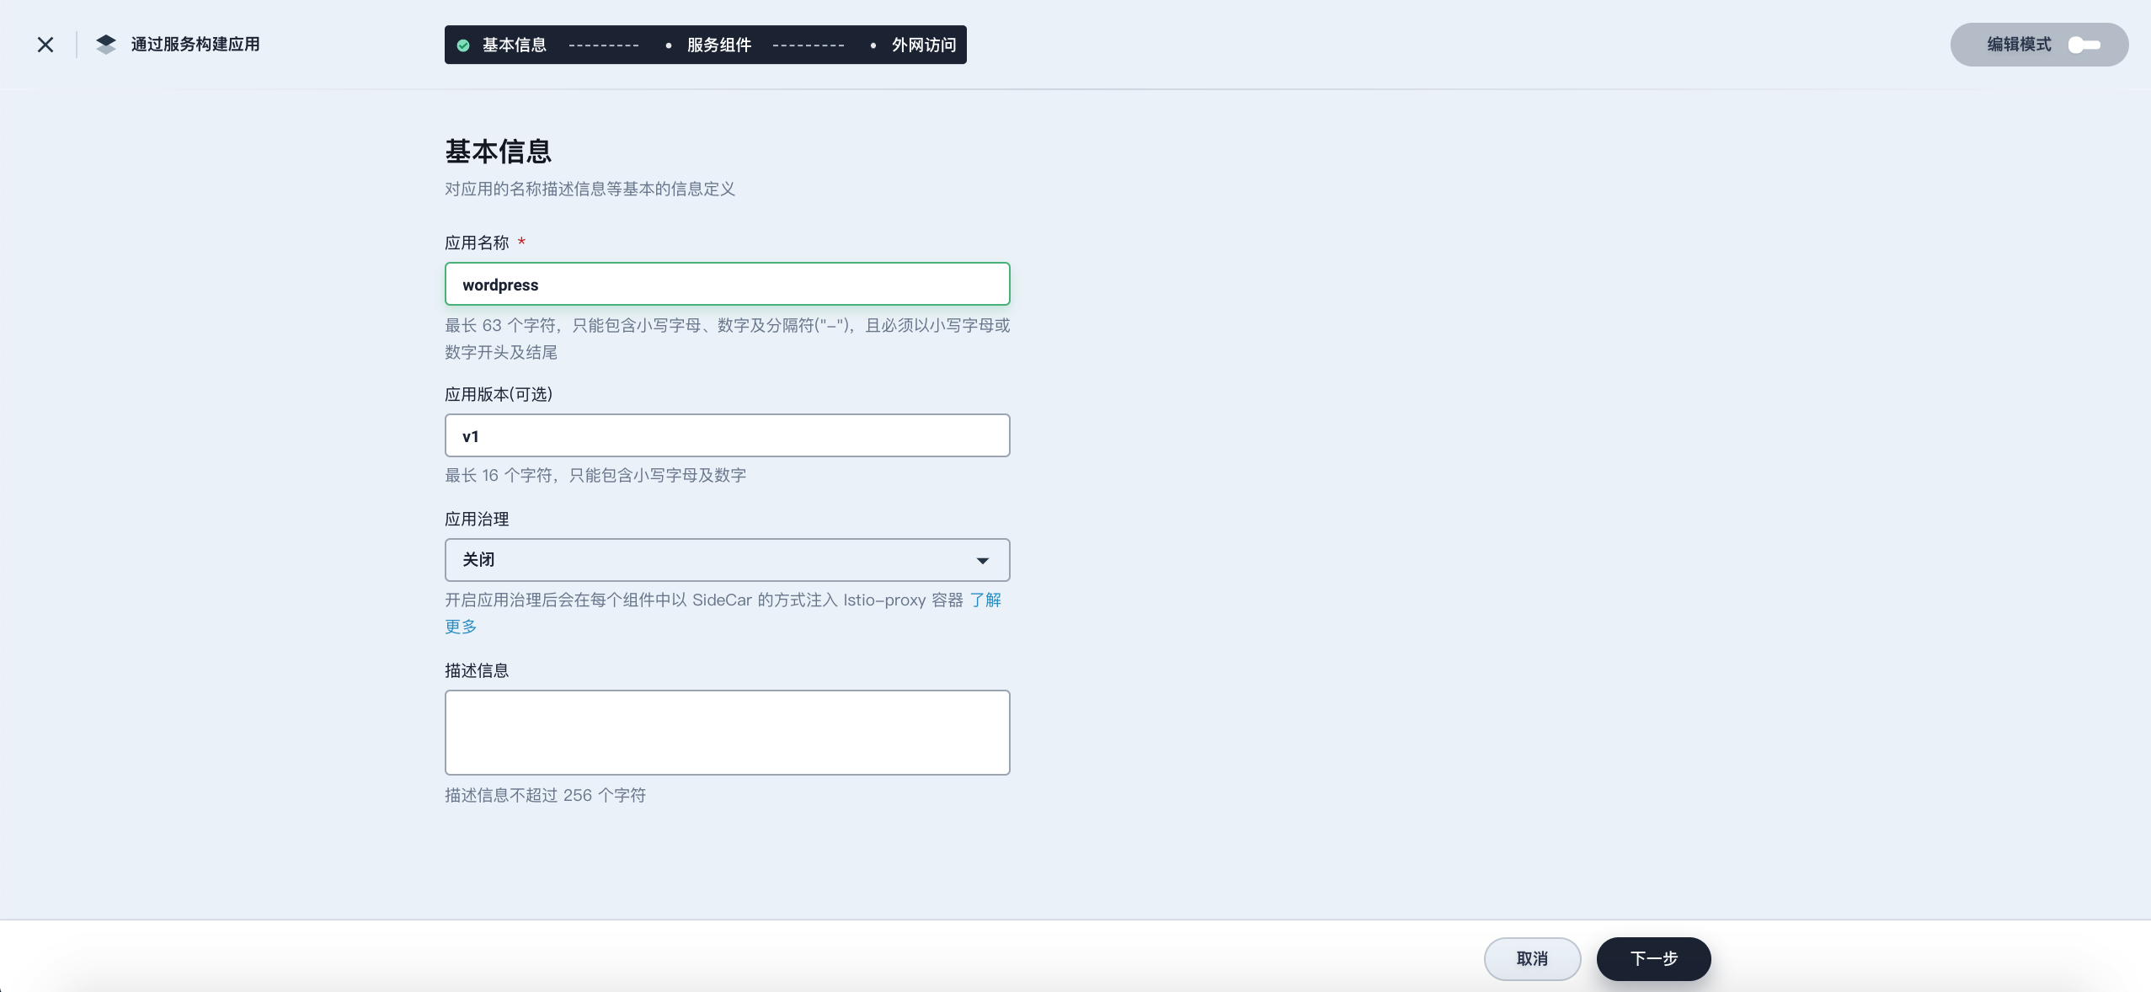Click the 通过服务构建应用 title text

(x=195, y=45)
